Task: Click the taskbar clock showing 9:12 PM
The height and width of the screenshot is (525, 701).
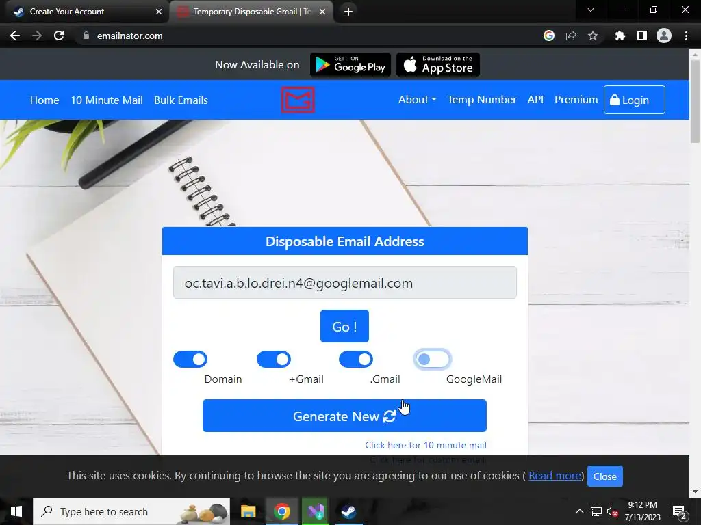Action: pyautogui.click(x=642, y=511)
